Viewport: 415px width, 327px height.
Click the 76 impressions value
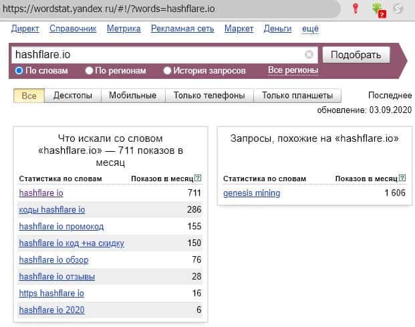(x=196, y=259)
